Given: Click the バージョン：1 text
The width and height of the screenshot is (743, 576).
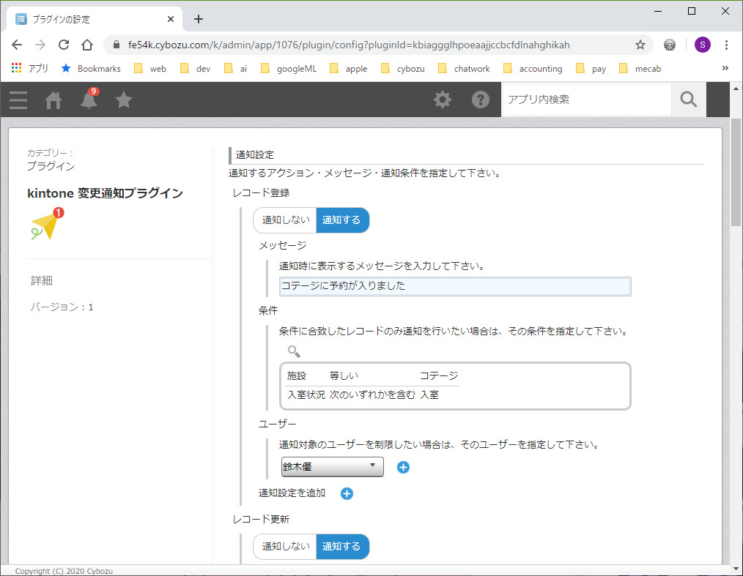Looking at the screenshot, I should point(62,307).
